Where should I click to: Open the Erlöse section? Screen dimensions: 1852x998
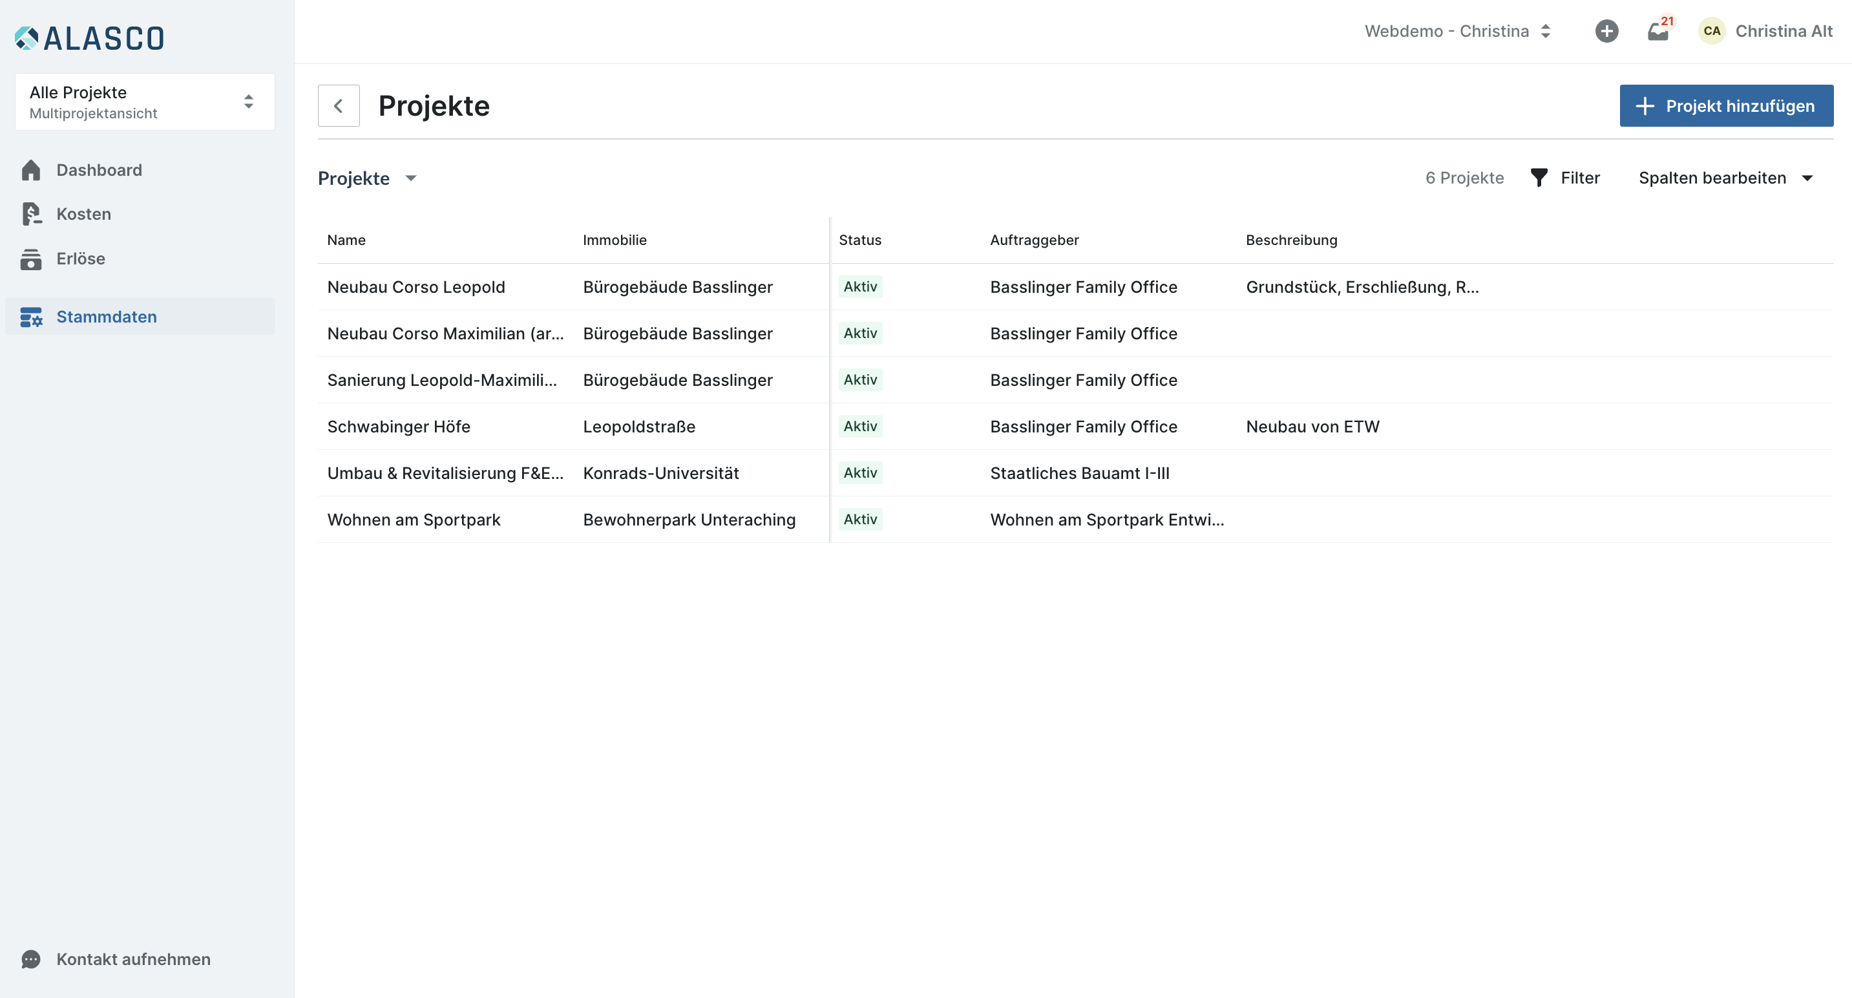coord(81,259)
